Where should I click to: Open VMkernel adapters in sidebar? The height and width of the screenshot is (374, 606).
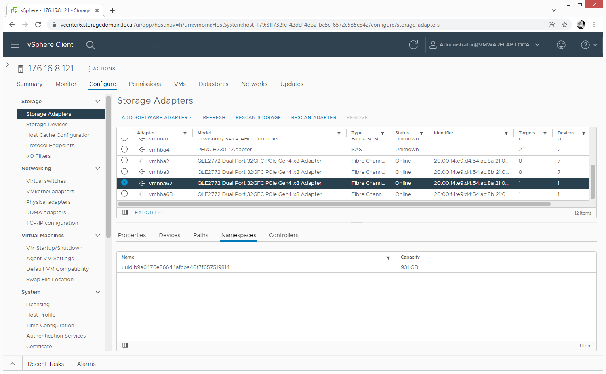tap(50, 192)
